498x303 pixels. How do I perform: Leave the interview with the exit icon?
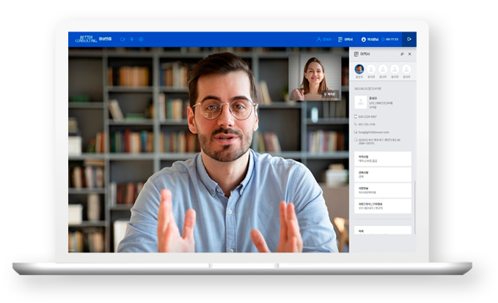[x=409, y=40]
